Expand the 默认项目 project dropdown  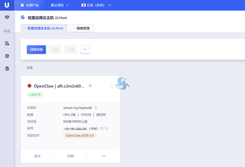pos(60,5)
